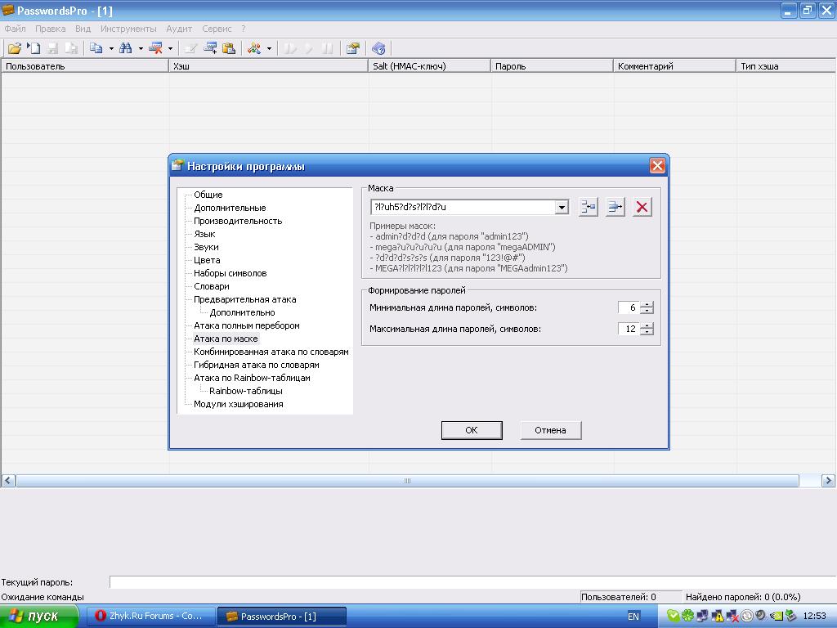Click the Copy toolbar icon

[x=96, y=48]
